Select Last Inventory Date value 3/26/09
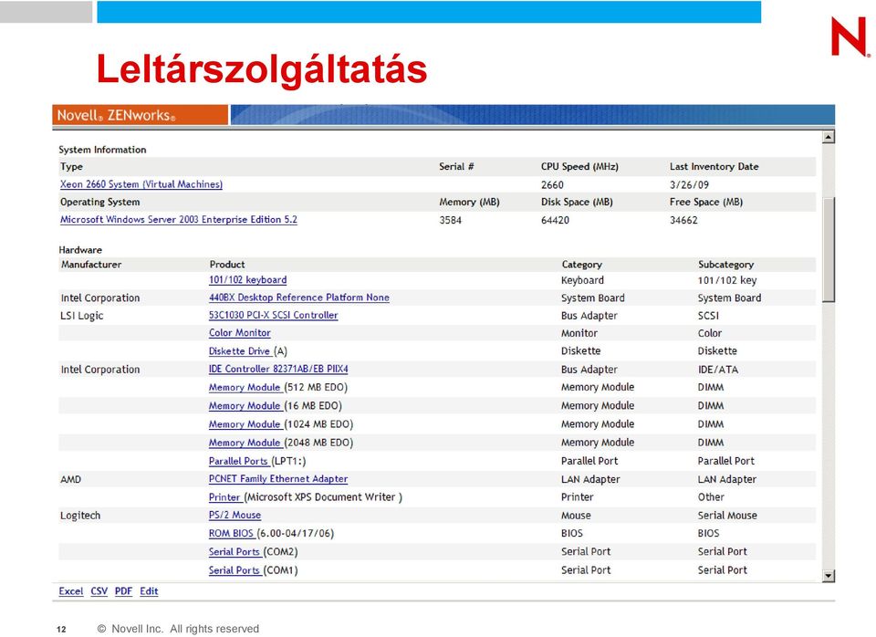This screenshot has height=637, width=876. point(690,185)
